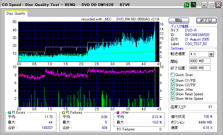Click the maximize window button
This screenshot has width=223, height=135.
(x=211, y=5)
